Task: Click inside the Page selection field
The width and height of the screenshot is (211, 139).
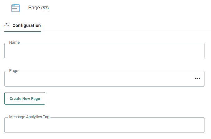Action: pos(99,79)
